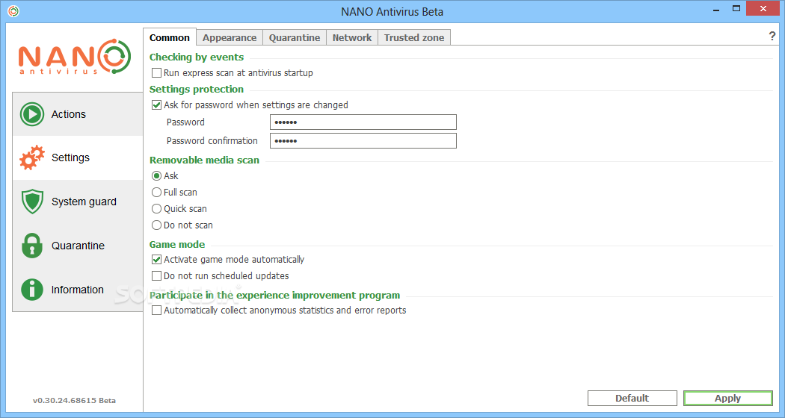Screen dimensions: 785x418
Task: Click the 'Information' sidebar label
Action: point(78,290)
